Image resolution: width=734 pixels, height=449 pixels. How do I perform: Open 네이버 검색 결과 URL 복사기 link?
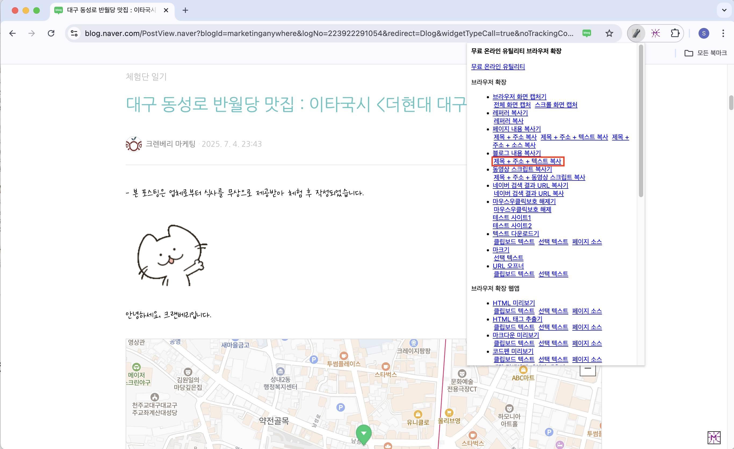coord(530,185)
